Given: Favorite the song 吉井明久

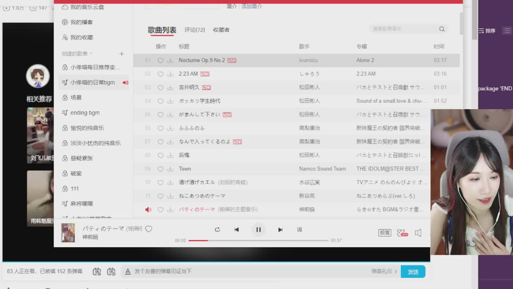Looking at the screenshot, I should click(x=160, y=88).
